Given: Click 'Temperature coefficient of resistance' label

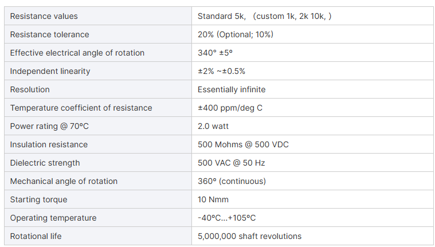Looking at the screenshot, I should [81, 108].
